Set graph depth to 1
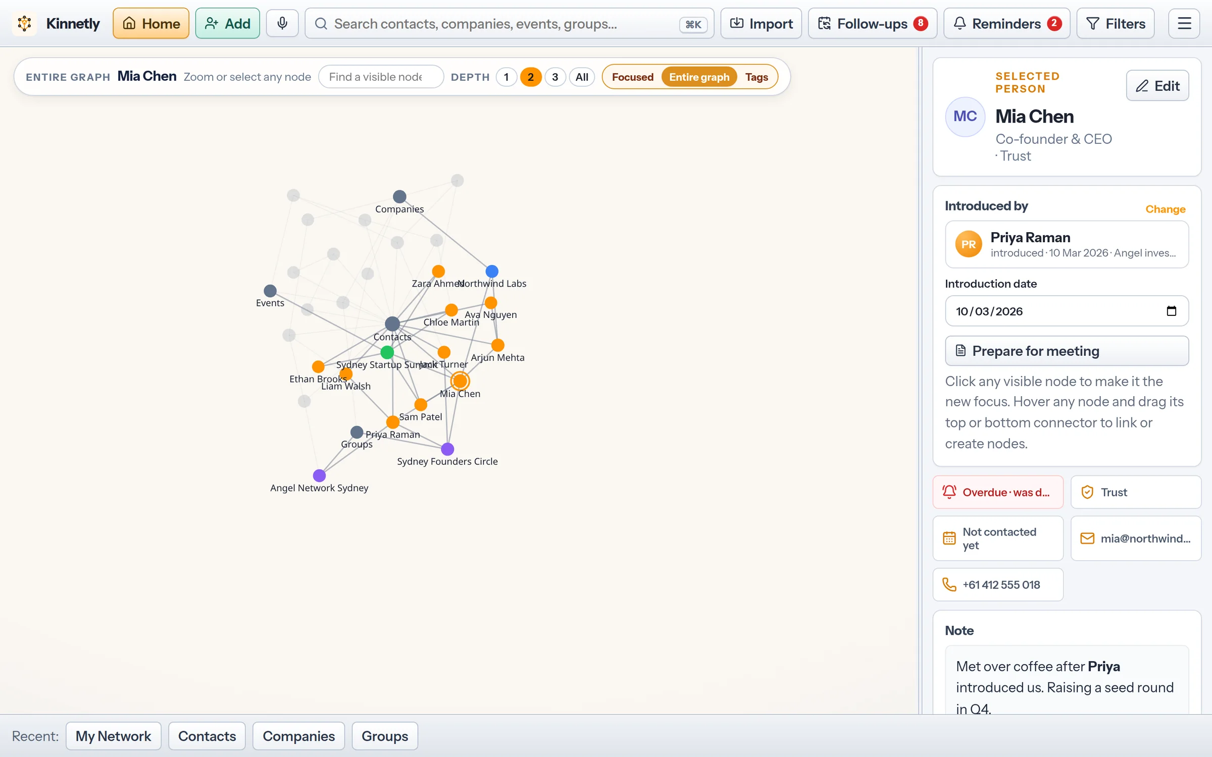The height and width of the screenshot is (757, 1212). (x=507, y=77)
